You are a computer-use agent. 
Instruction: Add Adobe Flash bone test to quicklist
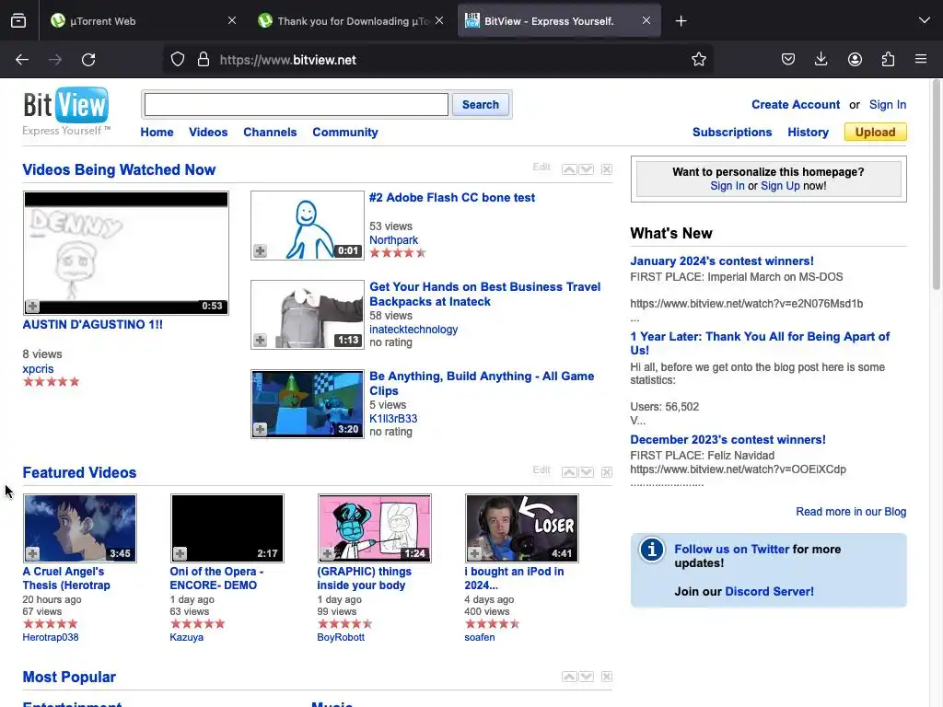click(x=260, y=250)
